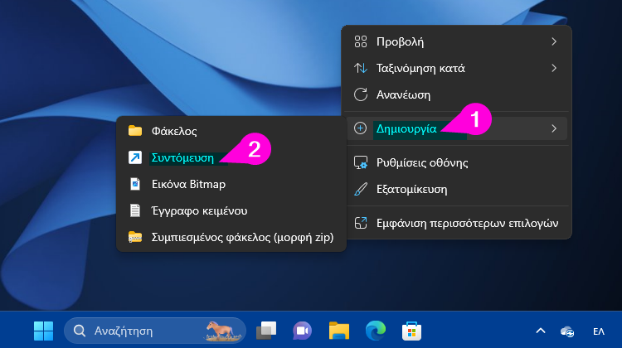Click the bitmap image icon

[135, 184]
